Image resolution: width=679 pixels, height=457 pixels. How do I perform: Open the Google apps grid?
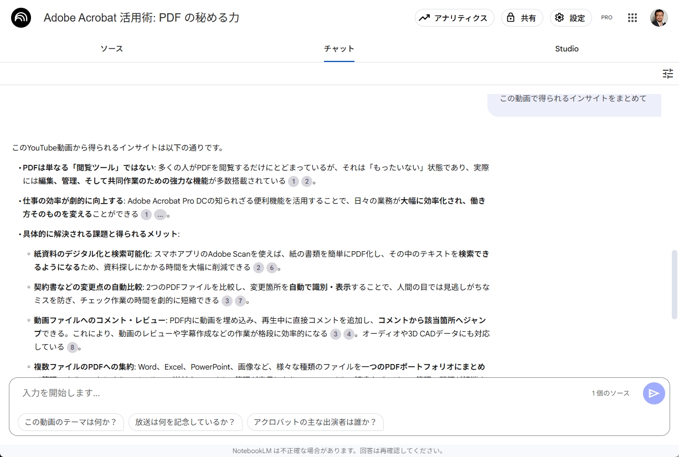click(632, 18)
